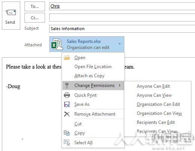Click the Copy pages icon
Image resolution: width=195 pixels, height=151 pixels.
pos(67,133)
